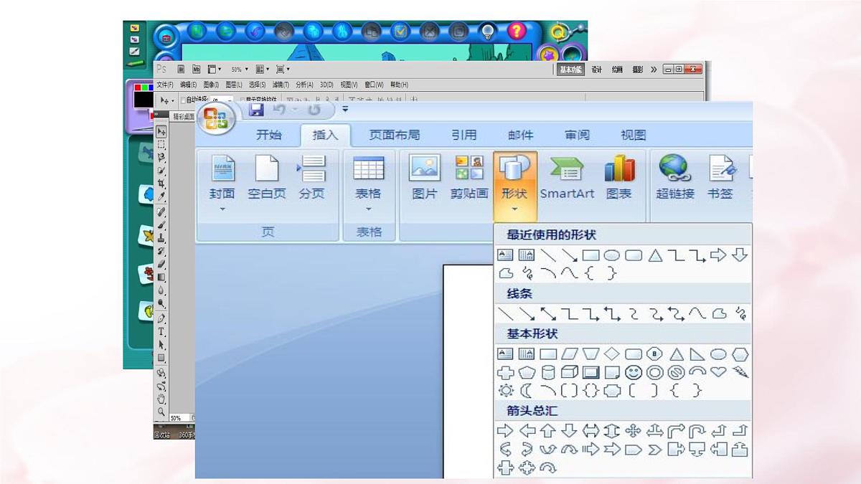
Task: Insert a Chart (图表) from the ribbon
Action: click(618, 177)
